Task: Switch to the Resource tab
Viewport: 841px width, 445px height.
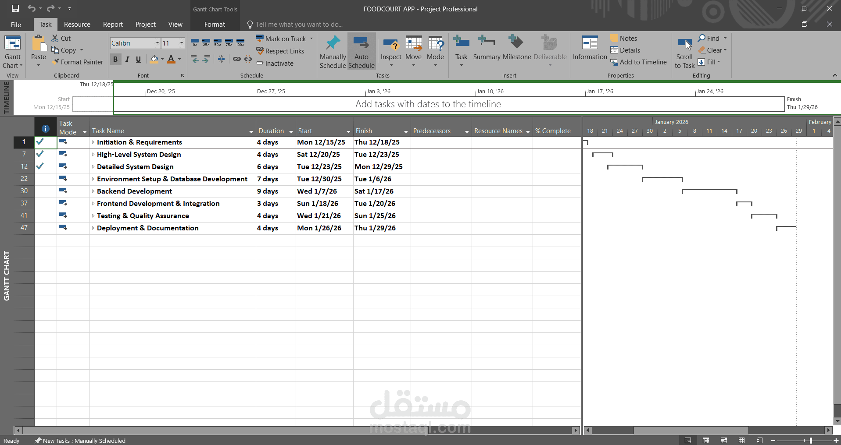Action: coord(77,25)
